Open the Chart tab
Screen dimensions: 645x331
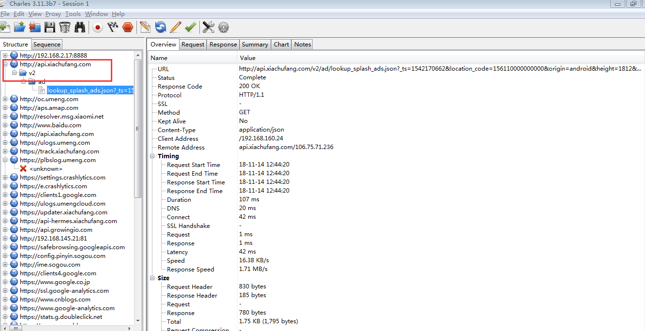tap(281, 44)
